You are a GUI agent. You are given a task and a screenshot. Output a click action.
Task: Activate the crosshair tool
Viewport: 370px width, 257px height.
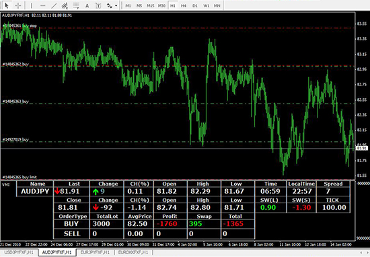click(x=18, y=5)
